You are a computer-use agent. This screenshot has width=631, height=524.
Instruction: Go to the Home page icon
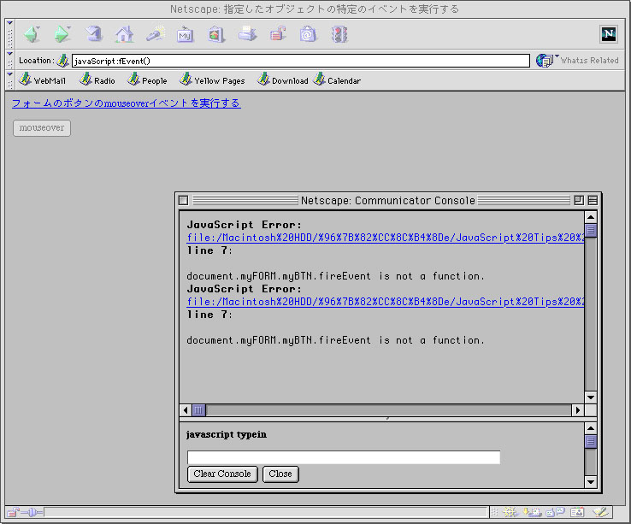click(x=124, y=34)
